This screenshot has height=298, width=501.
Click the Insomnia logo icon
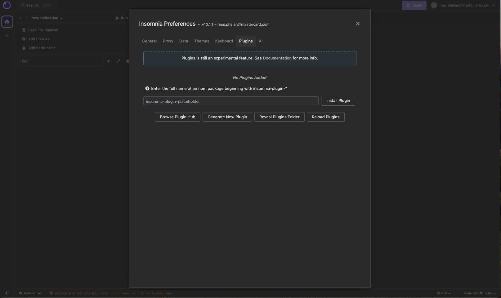[7, 5]
